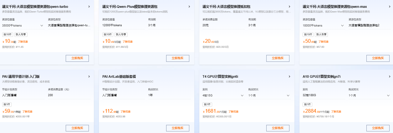Click the 20元 承诺消费金额 value
This screenshot has height=133, width=393.
[x=206, y=25]
